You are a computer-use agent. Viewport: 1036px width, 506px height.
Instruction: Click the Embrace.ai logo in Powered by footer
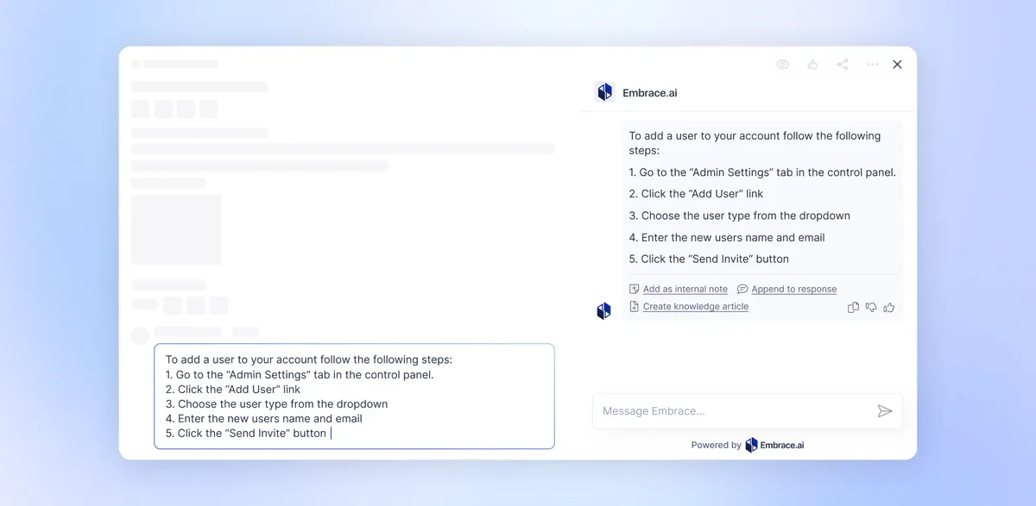point(775,446)
